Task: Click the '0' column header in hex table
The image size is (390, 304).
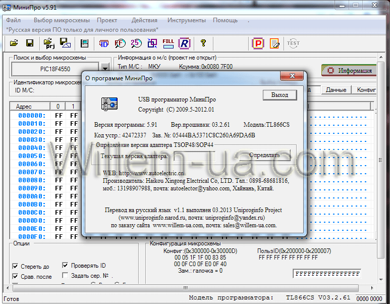Action: (58, 107)
